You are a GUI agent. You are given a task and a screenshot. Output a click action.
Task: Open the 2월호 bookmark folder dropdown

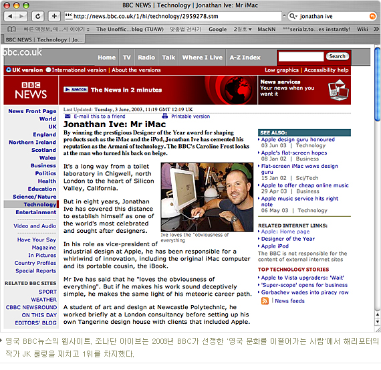[x=243, y=29]
